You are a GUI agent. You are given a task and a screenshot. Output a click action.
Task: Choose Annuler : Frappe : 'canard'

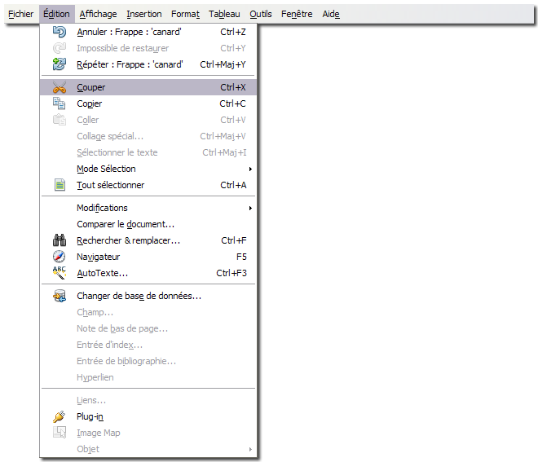(x=148, y=32)
